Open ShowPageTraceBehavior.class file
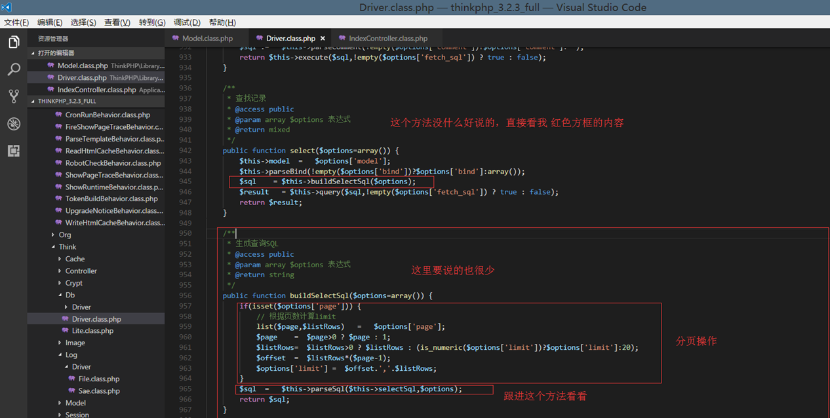The image size is (830, 418). [x=114, y=175]
